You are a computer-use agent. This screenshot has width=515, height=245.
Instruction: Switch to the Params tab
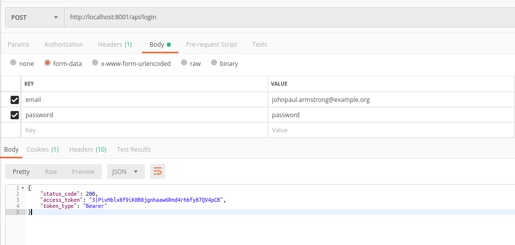[x=18, y=45]
